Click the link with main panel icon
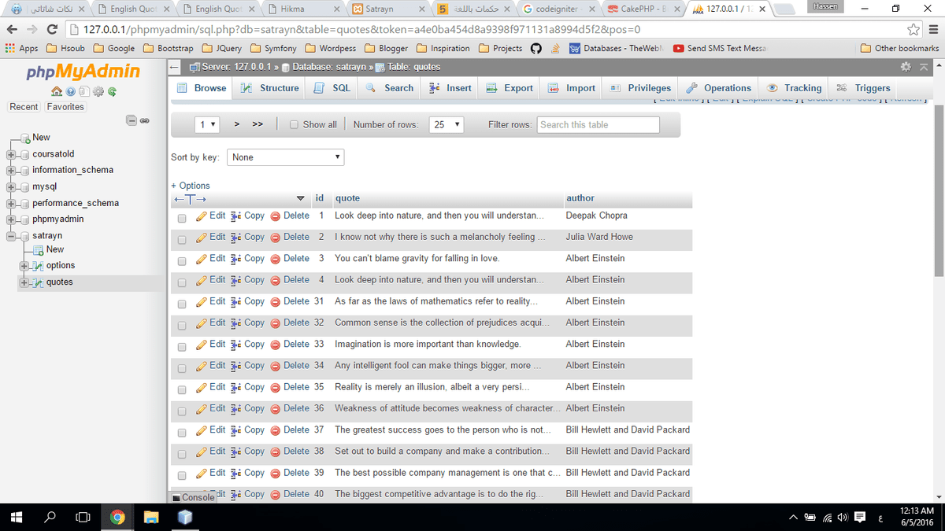This screenshot has width=945, height=531. tap(145, 120)
